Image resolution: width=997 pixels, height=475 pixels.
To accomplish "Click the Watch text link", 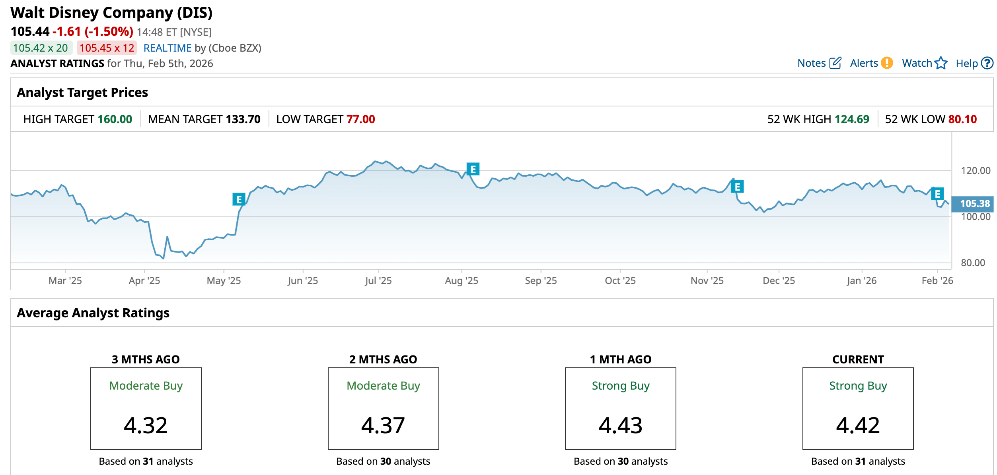I will (x=917, y=63).
